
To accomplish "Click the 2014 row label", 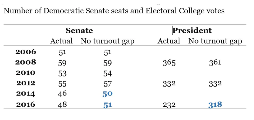I will [26, 94].
